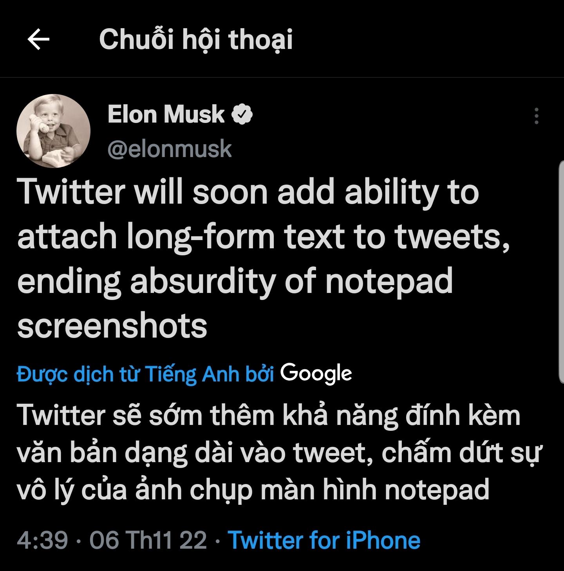Click the "Được dịch từ Tiếng Anh bởi" link
Image resolution: width=564 pixels, height=571 pixels.
(x=145, y=374)
